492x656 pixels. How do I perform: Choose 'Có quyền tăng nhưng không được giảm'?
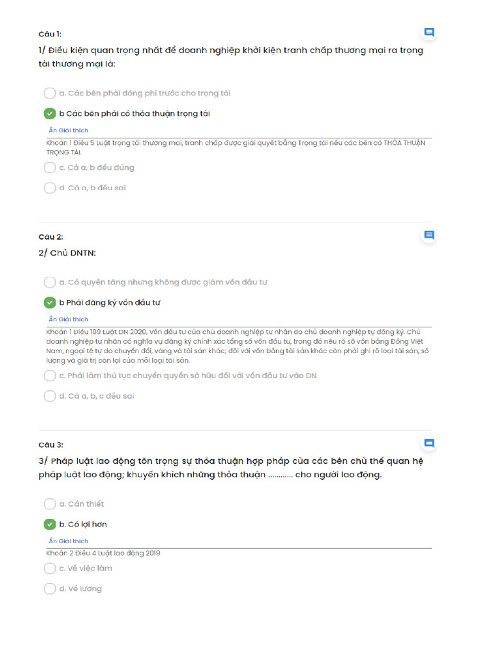(x=50, y=283)
